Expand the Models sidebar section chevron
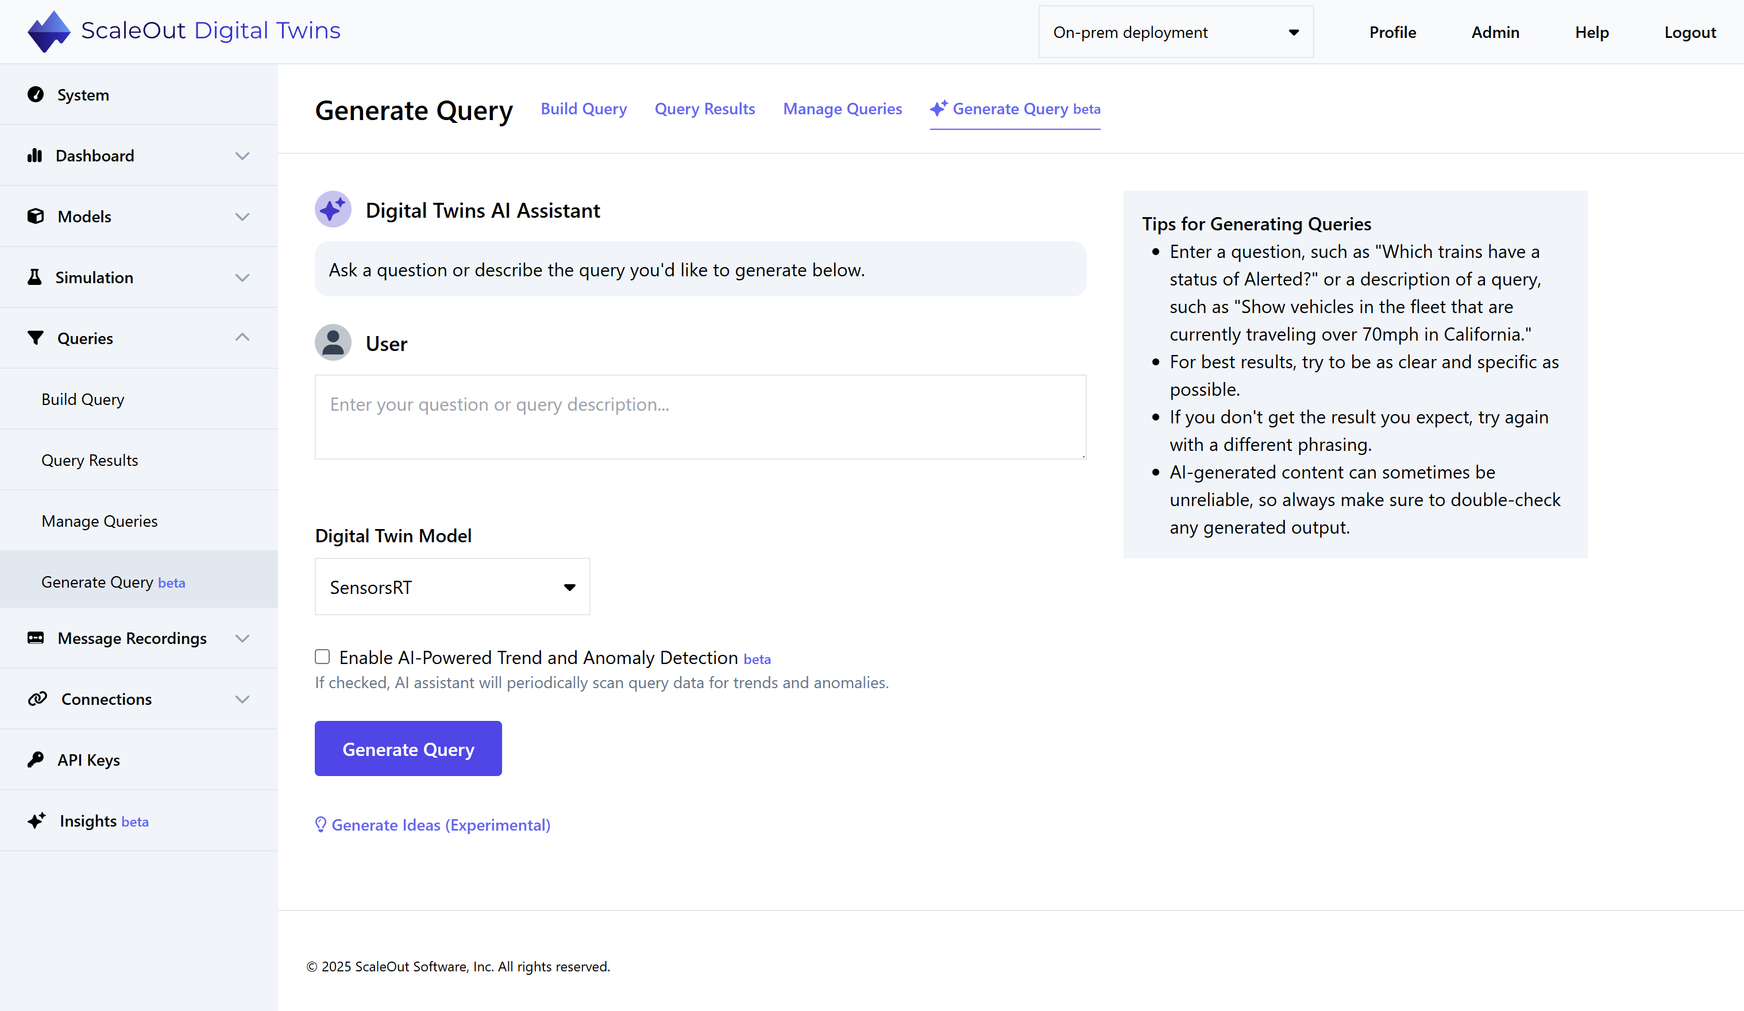Viewport: 1744px width, 1011px height. (x=242, y=217)
